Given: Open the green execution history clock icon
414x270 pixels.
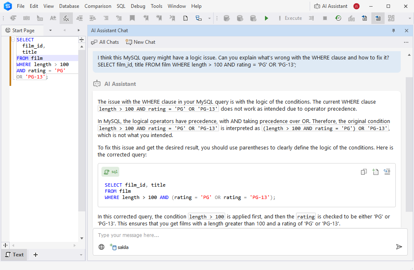Looking at the screenshot, I should click(338, 18).
